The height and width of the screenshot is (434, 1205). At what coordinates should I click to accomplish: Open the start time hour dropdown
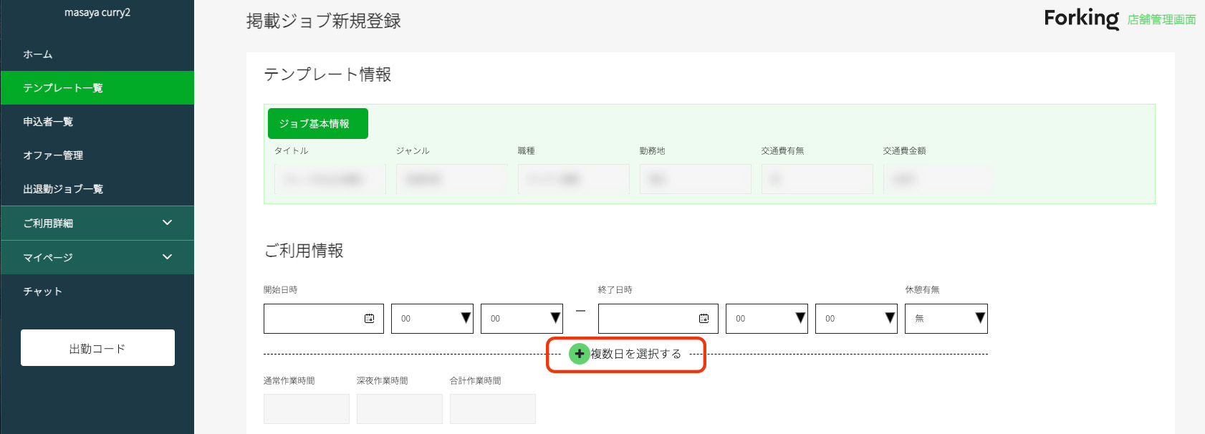coord(432,319)
